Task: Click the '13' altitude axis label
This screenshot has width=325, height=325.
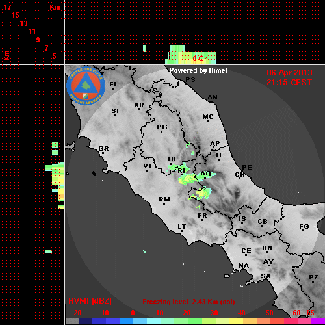Action: (x=24, y=23)
